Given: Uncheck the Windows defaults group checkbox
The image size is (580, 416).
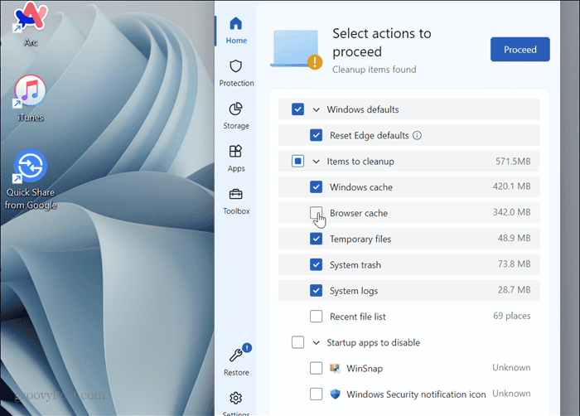Looking at the screenshot, I should 297,109.
